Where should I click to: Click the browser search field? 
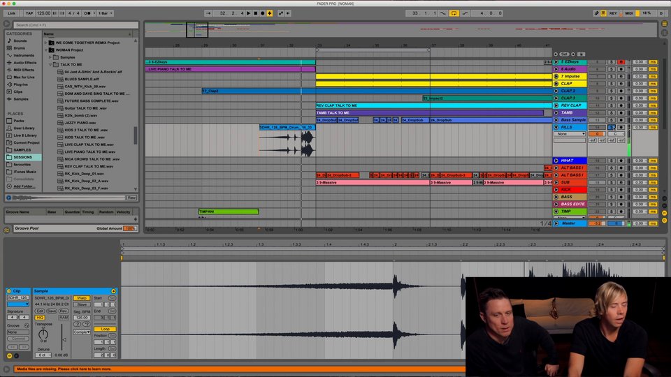(75, 25)
